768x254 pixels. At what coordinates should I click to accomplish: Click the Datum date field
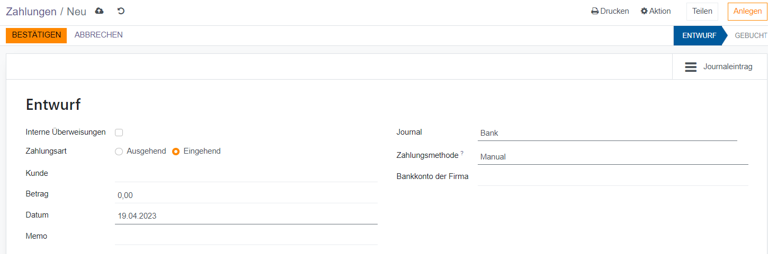tap(246, 216)
